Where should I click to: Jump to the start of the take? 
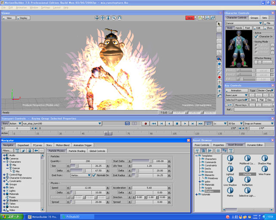(x=154, y=123)
